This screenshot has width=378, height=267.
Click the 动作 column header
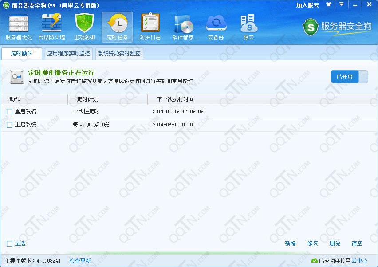34,99
